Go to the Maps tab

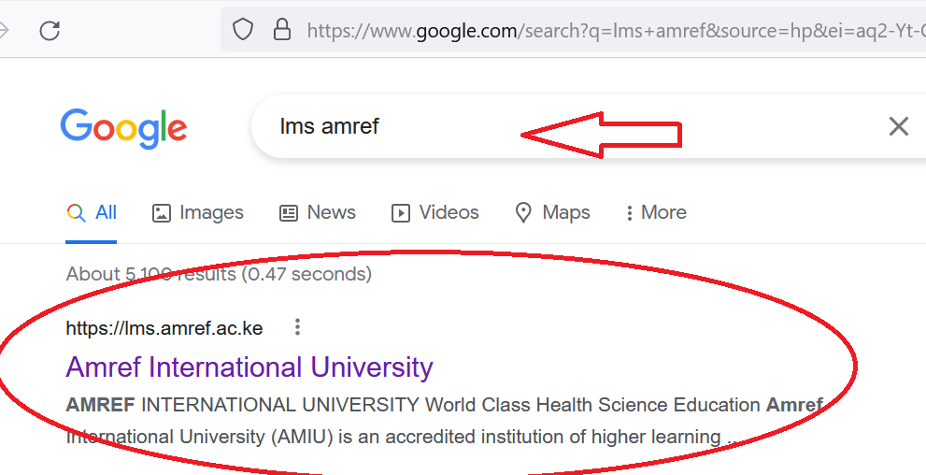click(x=552, y=212)
